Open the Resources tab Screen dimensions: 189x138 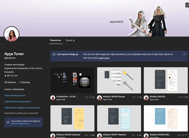[x=55, y=40]
